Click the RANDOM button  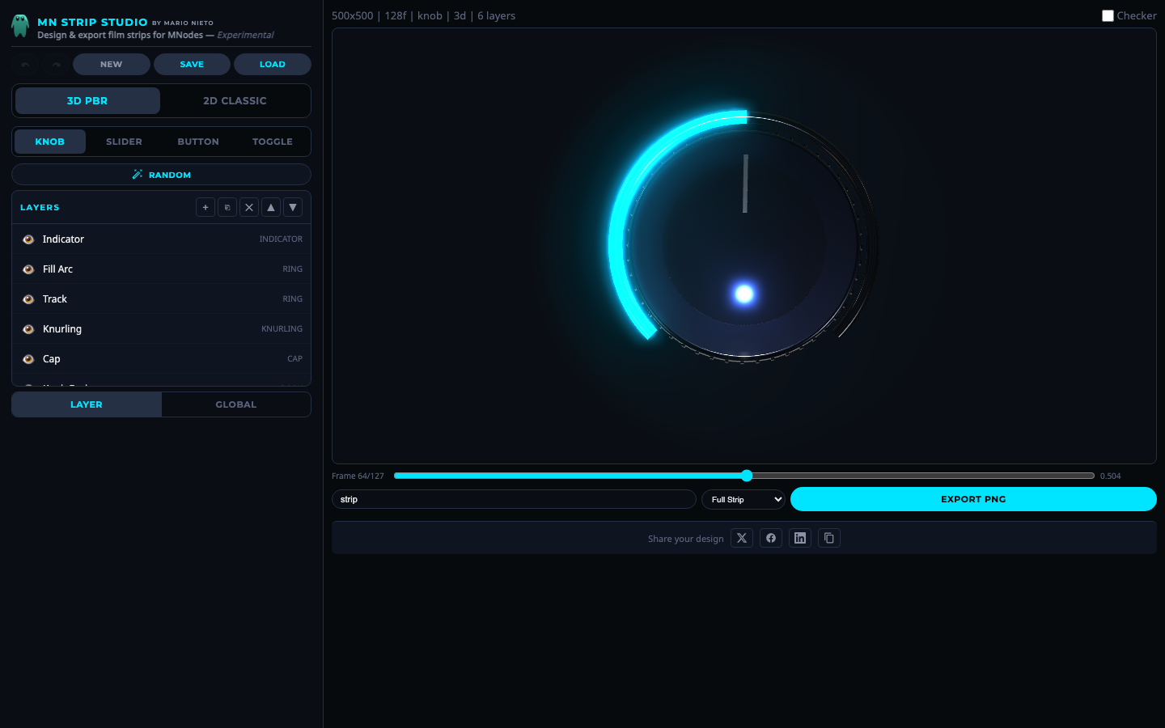(x=161, y=174)
